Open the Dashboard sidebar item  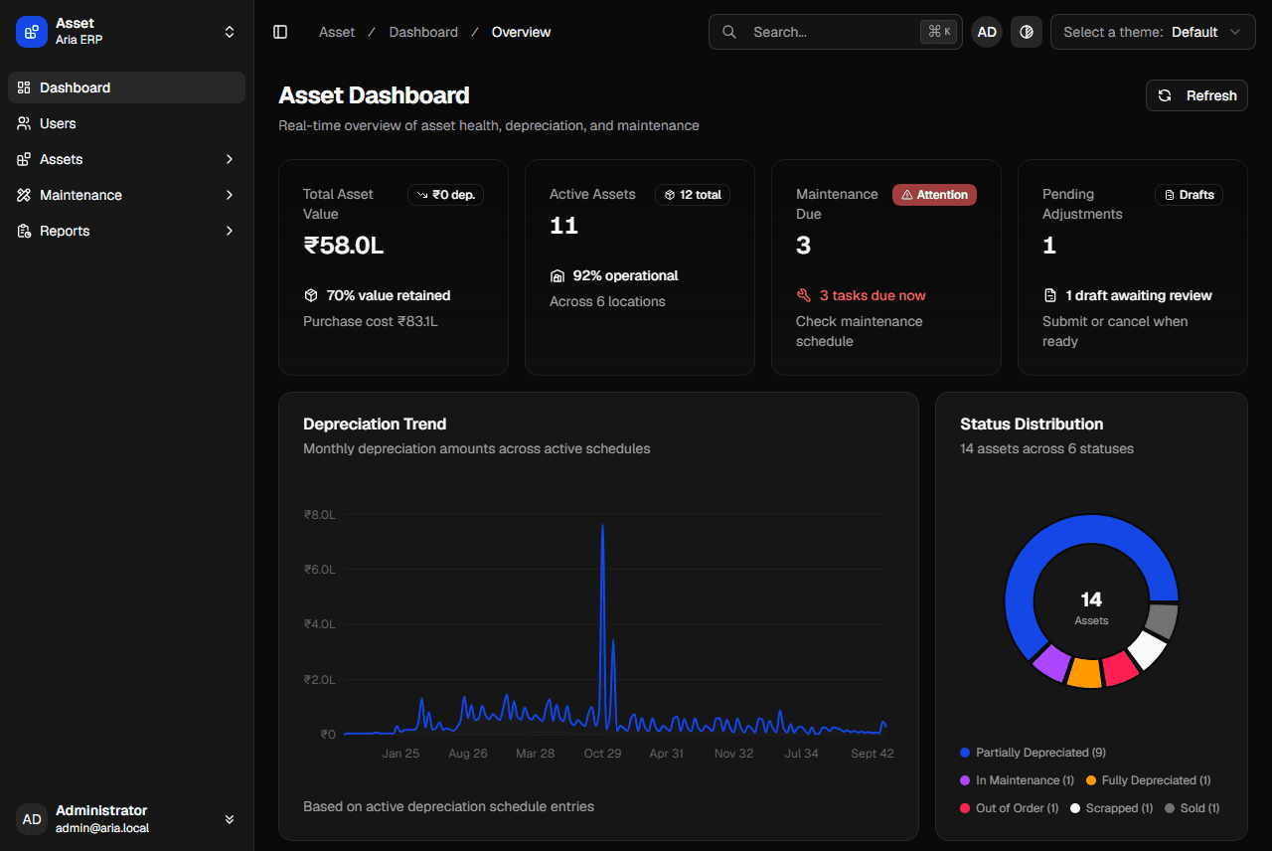coord(126,87)
